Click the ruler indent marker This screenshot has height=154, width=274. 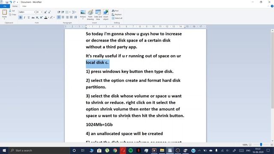[x=86, y=27]
